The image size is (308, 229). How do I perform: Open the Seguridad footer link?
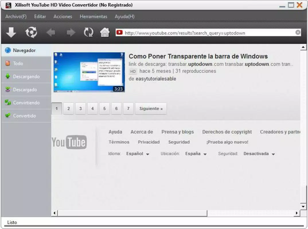click(179, 142)
